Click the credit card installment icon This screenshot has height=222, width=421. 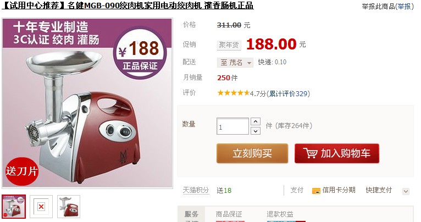[x=316, y=191]
